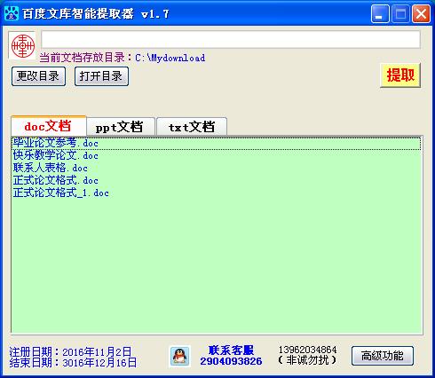The image size is (435, 378).
Task: Click the yellow 提取 extract button
Action: click(x=400, y=75)
